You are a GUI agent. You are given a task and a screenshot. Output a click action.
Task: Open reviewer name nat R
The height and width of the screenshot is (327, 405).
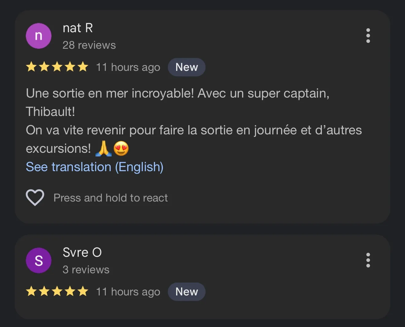point(78,28)
